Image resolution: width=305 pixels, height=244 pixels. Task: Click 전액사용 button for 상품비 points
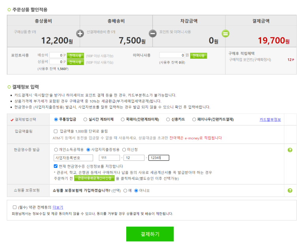[75, 62]
